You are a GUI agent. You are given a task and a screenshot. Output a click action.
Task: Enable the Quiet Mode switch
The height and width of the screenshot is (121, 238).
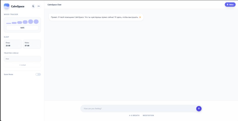38,74
